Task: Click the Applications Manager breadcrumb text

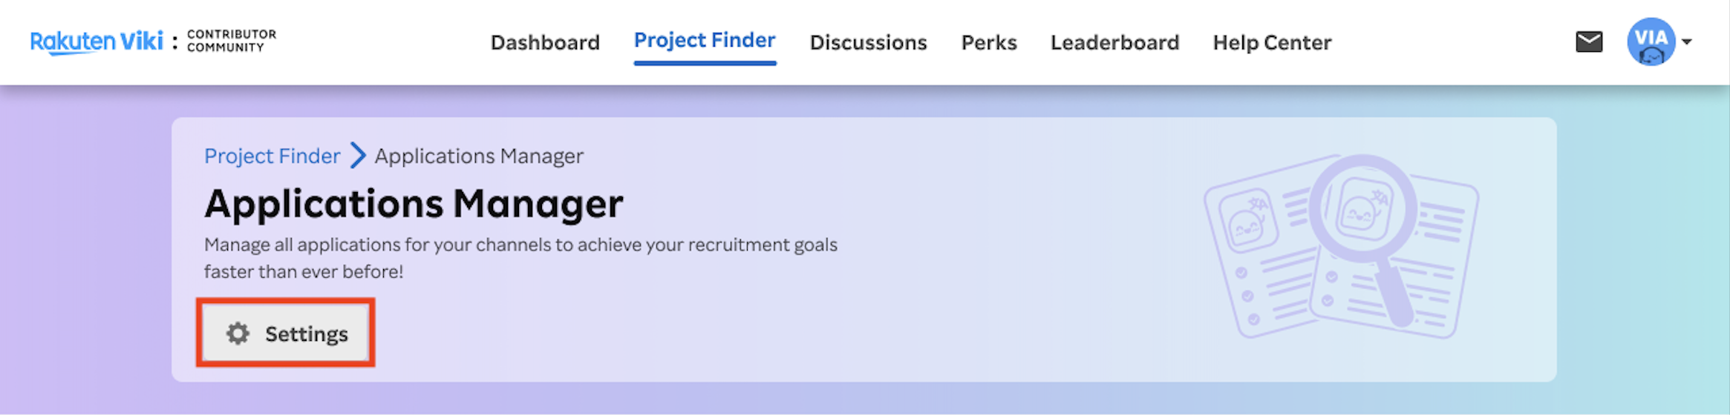Action: [479, 156]
